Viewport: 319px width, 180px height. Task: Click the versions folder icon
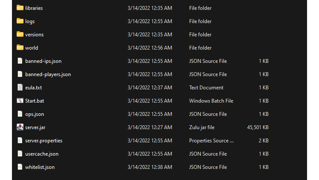pos(20,34)
